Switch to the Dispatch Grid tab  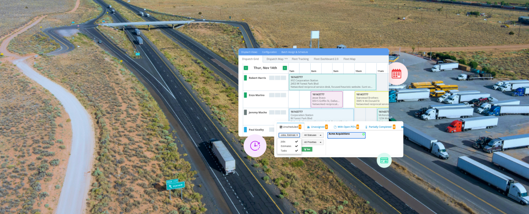[250, 59]
